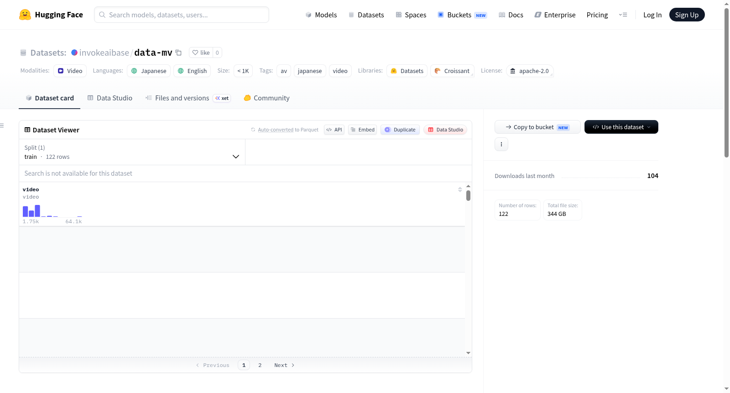Open the Files and versions tab
This screenshot has height=393, width=730.
coord(188,98)
